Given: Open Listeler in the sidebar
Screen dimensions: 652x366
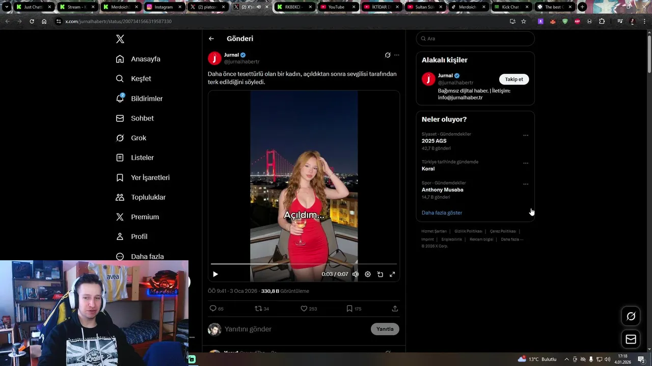Looking at the screenshot, I should [x=134, y=158].
